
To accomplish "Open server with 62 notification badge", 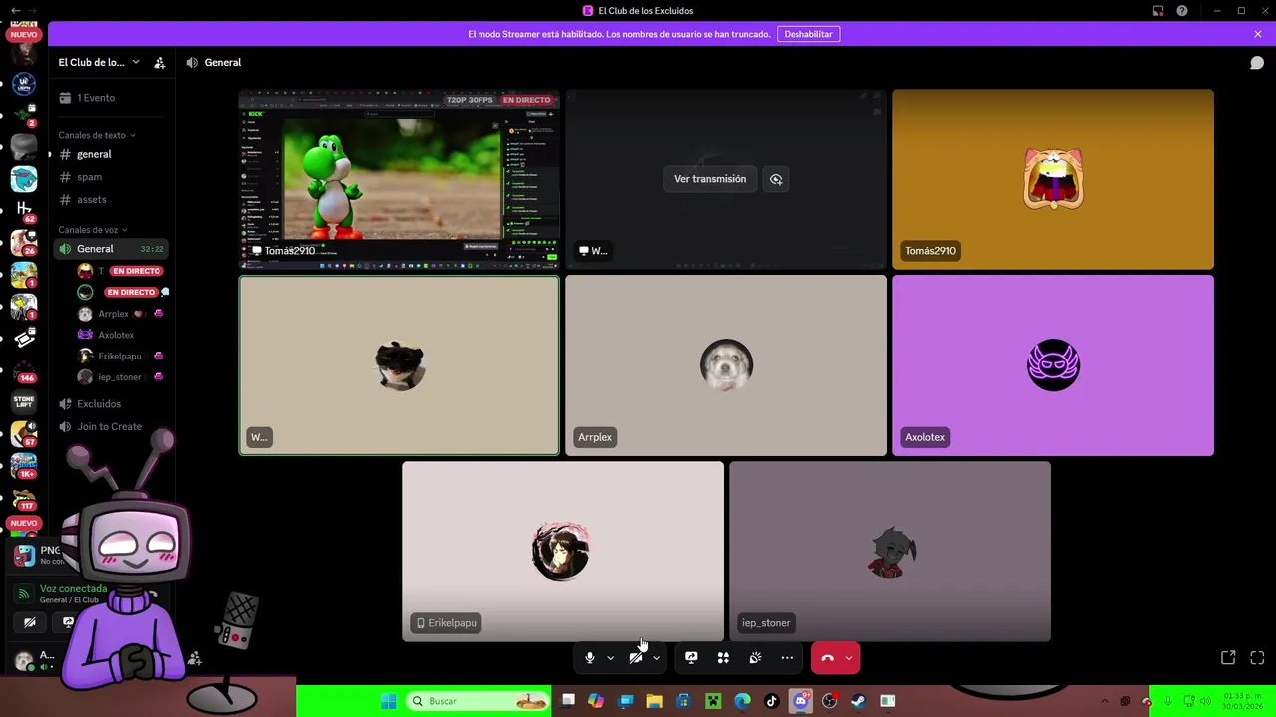I will tap(24, 210).
